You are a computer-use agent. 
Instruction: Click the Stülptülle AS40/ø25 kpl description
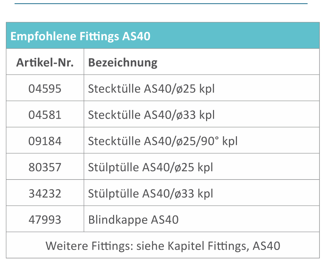point(150,167)
